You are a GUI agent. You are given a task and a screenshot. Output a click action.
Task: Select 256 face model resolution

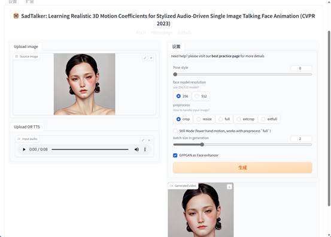[x=182, y=96]
